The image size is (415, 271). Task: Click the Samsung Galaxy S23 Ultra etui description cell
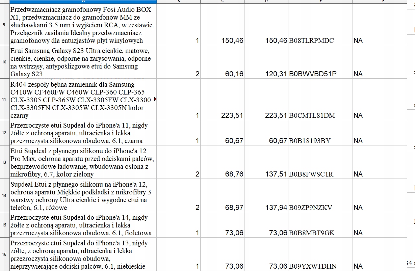click(x=82, y=62)
